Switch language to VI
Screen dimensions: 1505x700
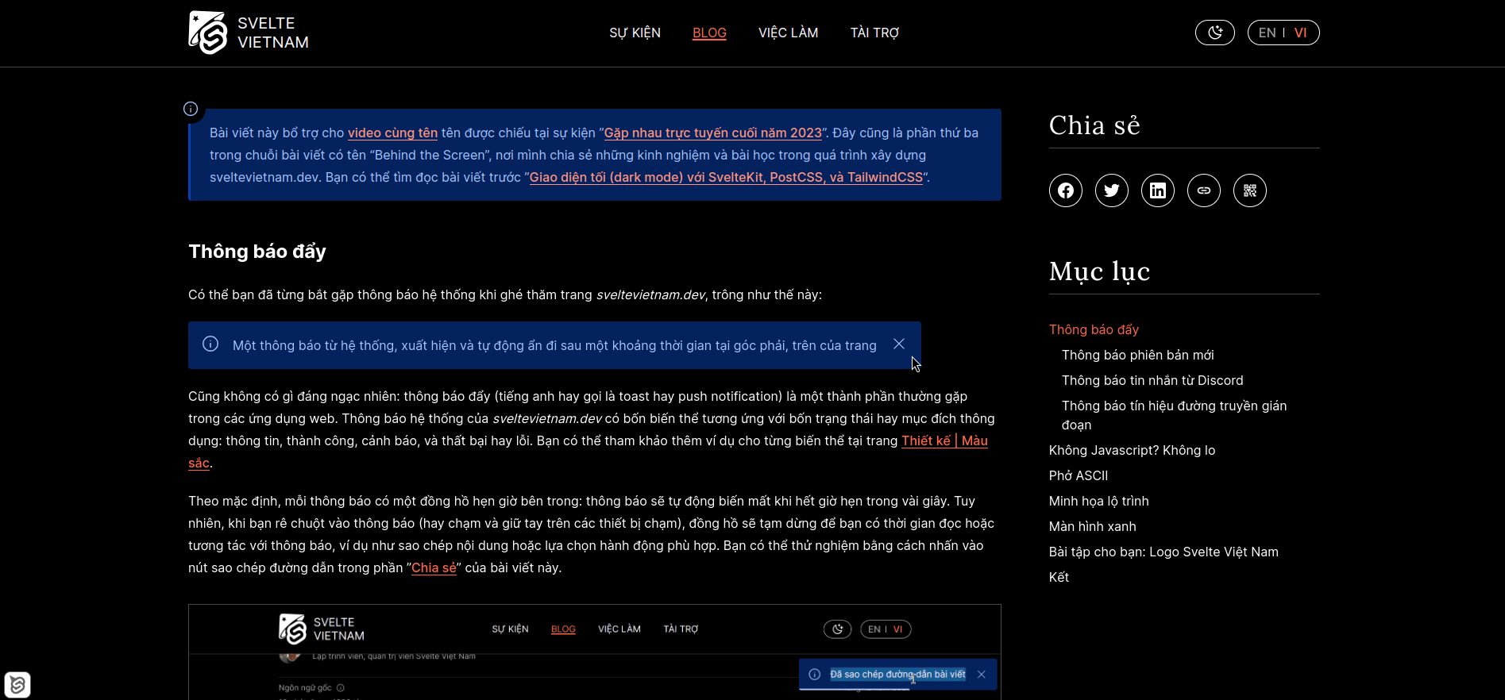tap(1300, 33)
